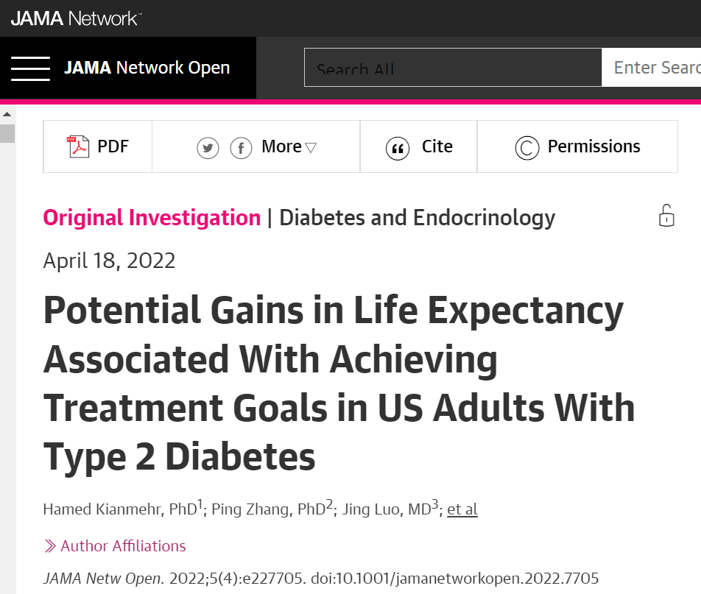Click the vertical scrollbar thumb

7,134
